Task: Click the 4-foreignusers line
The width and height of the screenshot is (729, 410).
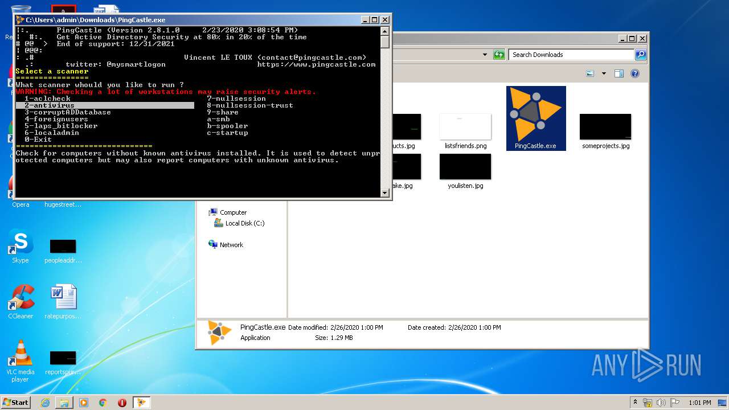Action: (x=56, y=119)
